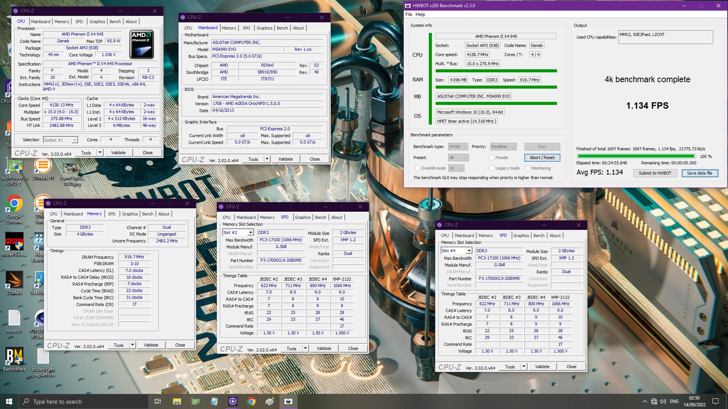Image resolution: width=728 pixels, height=409 pixels.
Task: Switch to Mainboard tab in Slot #2 CPU-Z window
Action: click(x=246, y=217)
